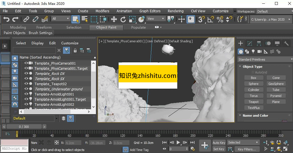Screen dimensions: 293x153
Task: Open the Rendering menu
Action: (x=176, y=11)
